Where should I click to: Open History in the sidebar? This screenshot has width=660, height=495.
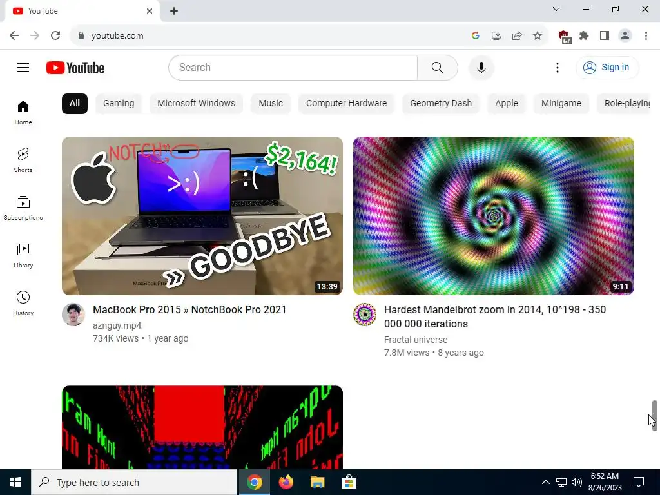tap(23, 304)
